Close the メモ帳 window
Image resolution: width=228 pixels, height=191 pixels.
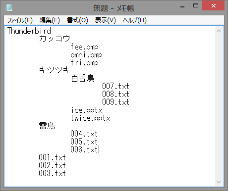tap(213, 6)
